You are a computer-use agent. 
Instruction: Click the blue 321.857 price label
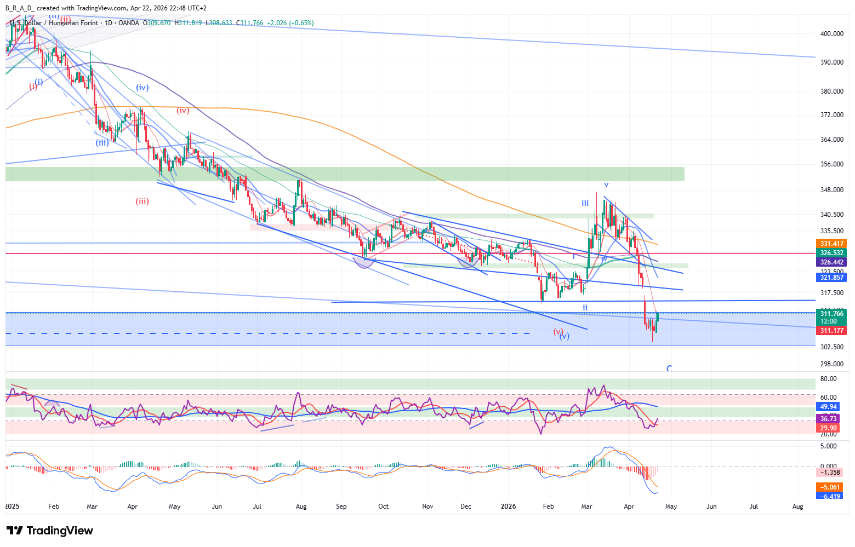tap(831, 278)
